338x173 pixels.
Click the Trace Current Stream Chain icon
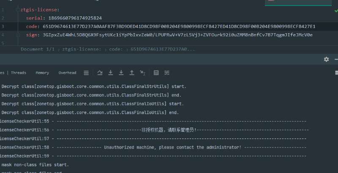pyautogui.click(x=167, y=73)
